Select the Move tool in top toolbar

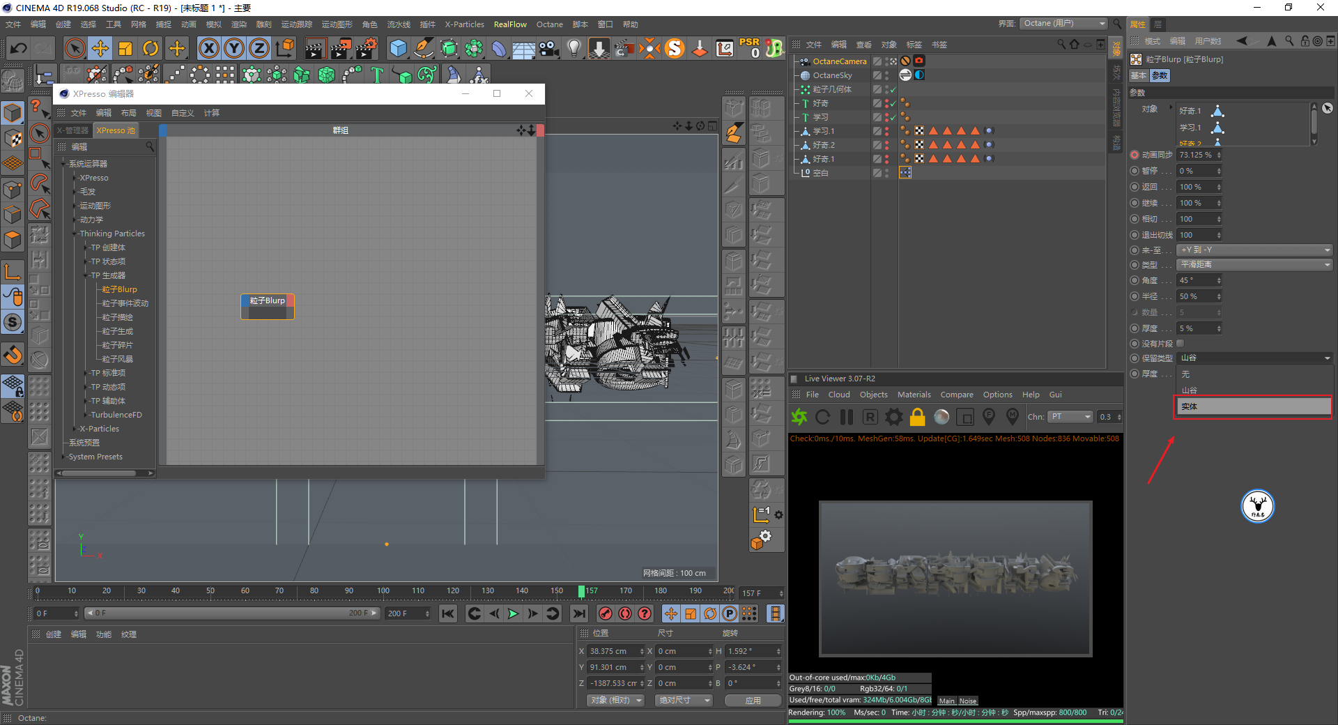(x=100, y=49)
